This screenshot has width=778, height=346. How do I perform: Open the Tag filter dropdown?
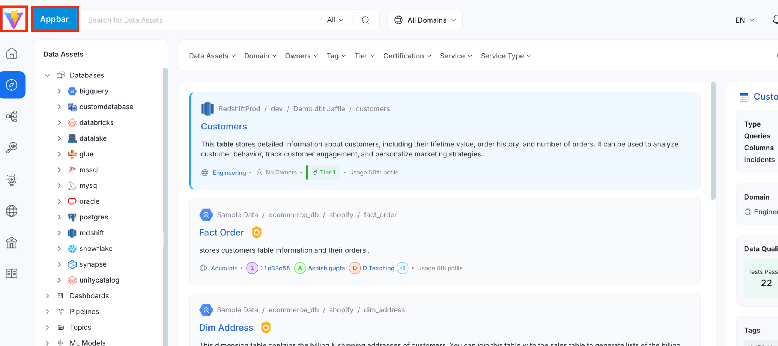(x=336, y=56)
